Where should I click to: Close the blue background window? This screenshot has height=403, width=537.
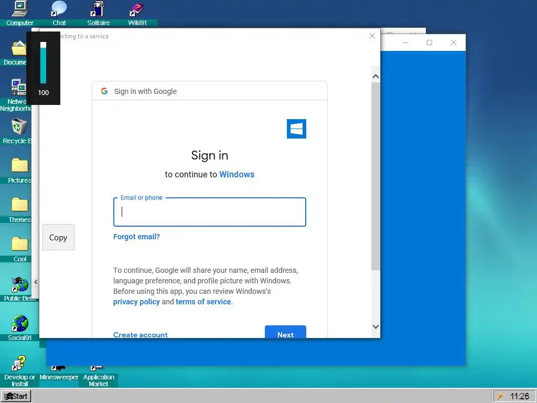[x=454, y=43]
